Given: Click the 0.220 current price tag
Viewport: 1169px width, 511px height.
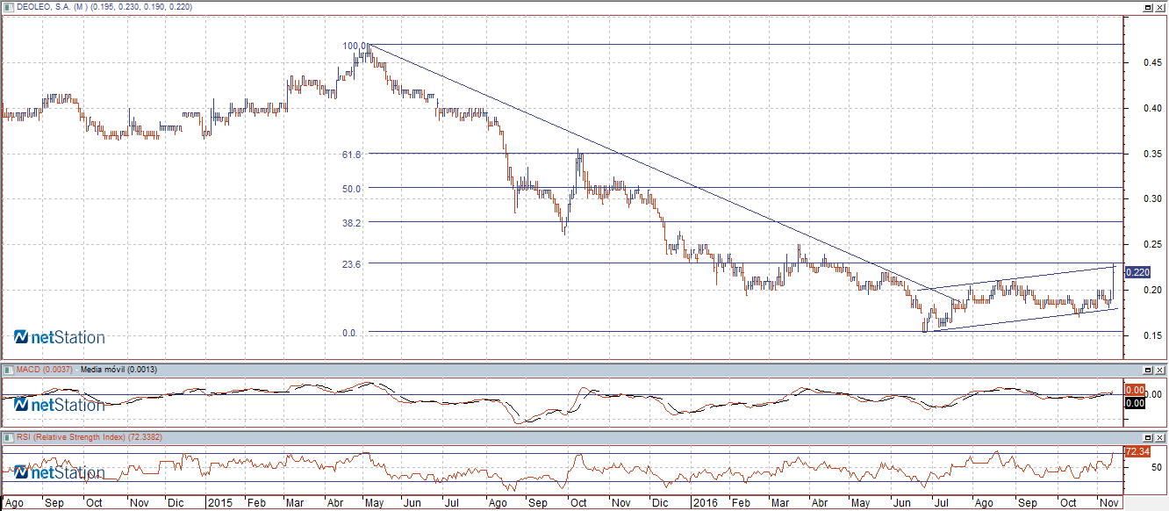Looking at the screenshot, I should click(x=1137, y=272).
